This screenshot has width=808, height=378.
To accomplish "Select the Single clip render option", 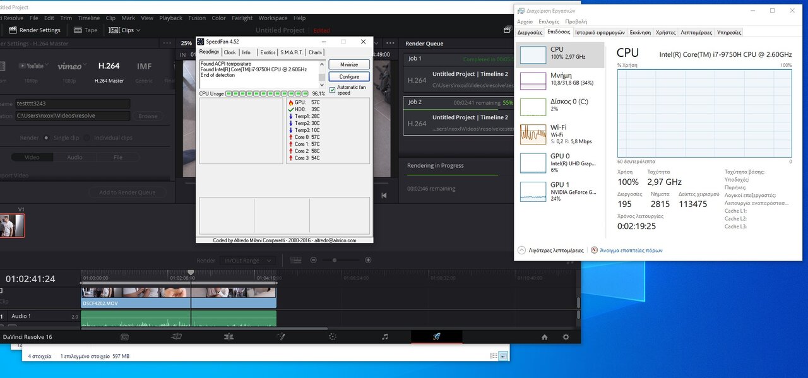I will (46, 138).
